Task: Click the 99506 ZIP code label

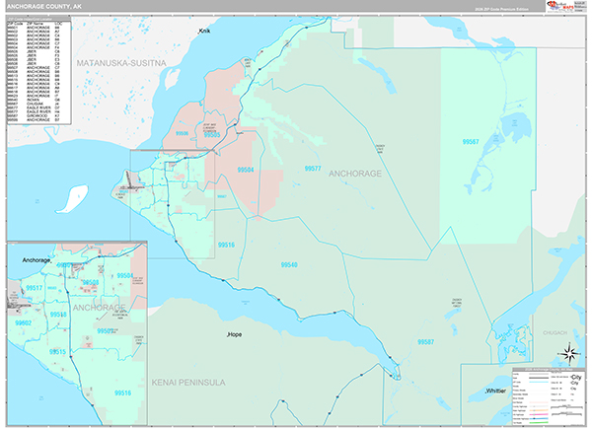Action: pyautogui.click(x=182, y=133)
